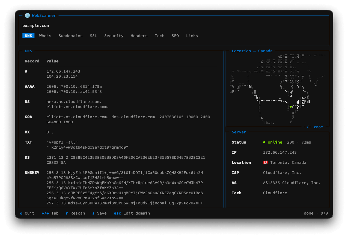Image resolution: width=348 pixels, height=238 pixels.
Task: Click AAAA value 2606:4700:10::6814:179a
Action: coord(74,86)
